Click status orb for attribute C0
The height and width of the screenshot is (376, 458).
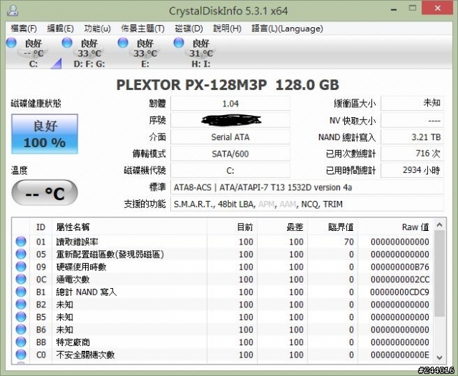[21, 355]
